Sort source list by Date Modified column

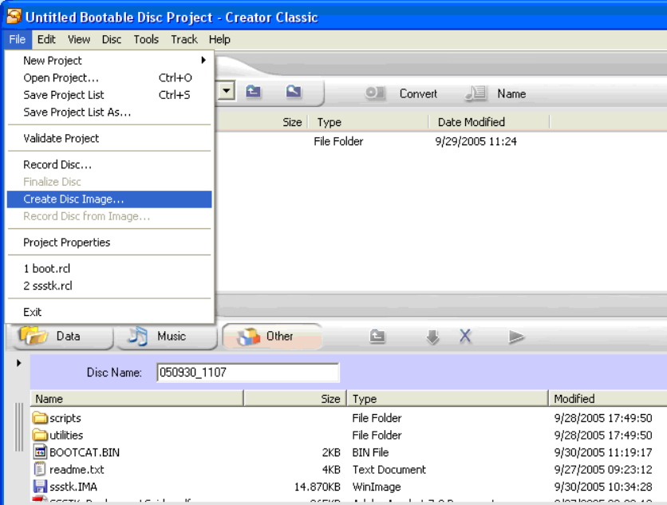pos(489,122)
